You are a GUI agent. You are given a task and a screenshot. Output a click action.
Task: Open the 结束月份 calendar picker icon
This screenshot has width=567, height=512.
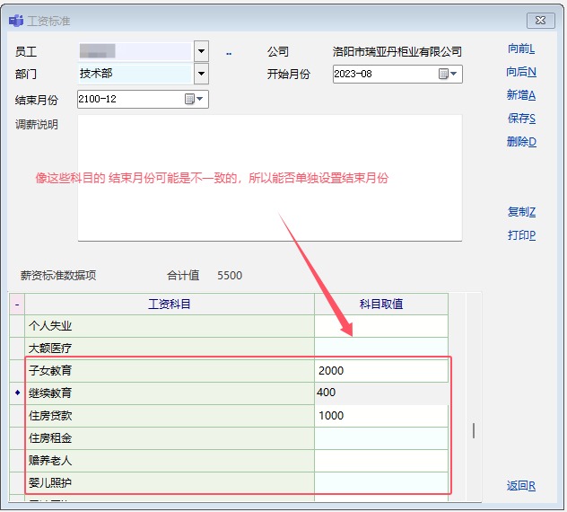click(x=192, y=100)
